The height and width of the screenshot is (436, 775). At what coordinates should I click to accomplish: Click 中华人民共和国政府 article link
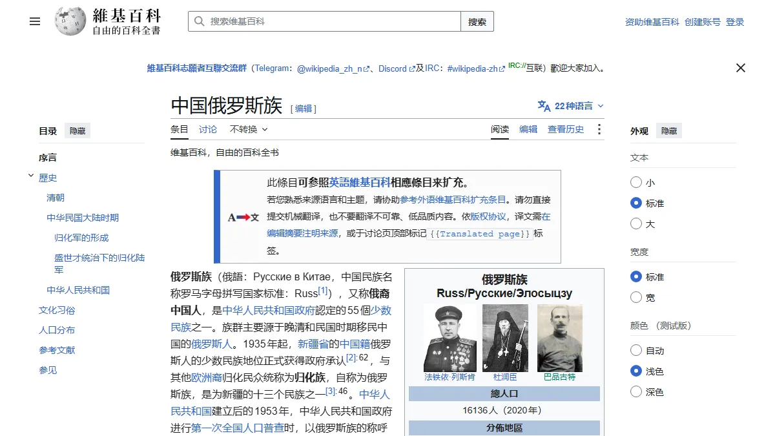point(269,310)
